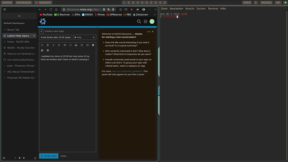Expand the bookmarks overflow chevron

pyautogui.click(x=155, y=15)
